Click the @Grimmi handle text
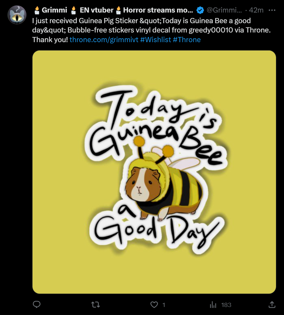Screen dimensions: 284x315 pos(224,10)
